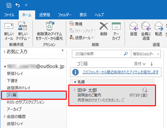Viewport: 167px width, 128px height.
Task: Click the send/receive all folders quick access icon
Action: click(9, 5)
